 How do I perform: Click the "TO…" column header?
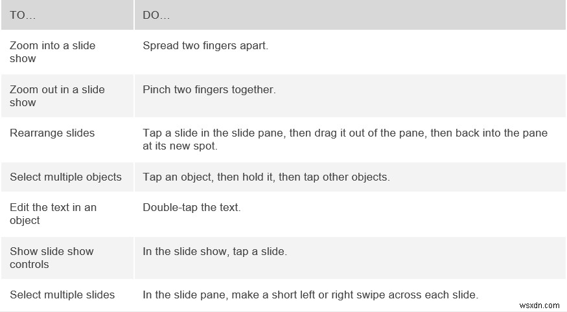23,16
